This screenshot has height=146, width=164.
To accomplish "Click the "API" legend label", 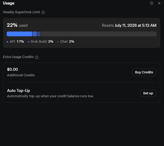I will (12, 42).
